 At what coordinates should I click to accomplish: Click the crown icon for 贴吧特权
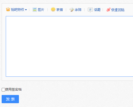coord(8,10)
